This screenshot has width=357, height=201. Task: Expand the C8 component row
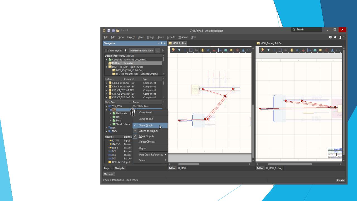[106, 83]
